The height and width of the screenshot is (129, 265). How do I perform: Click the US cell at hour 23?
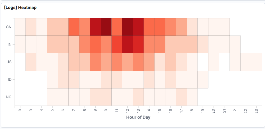[256, 62]
